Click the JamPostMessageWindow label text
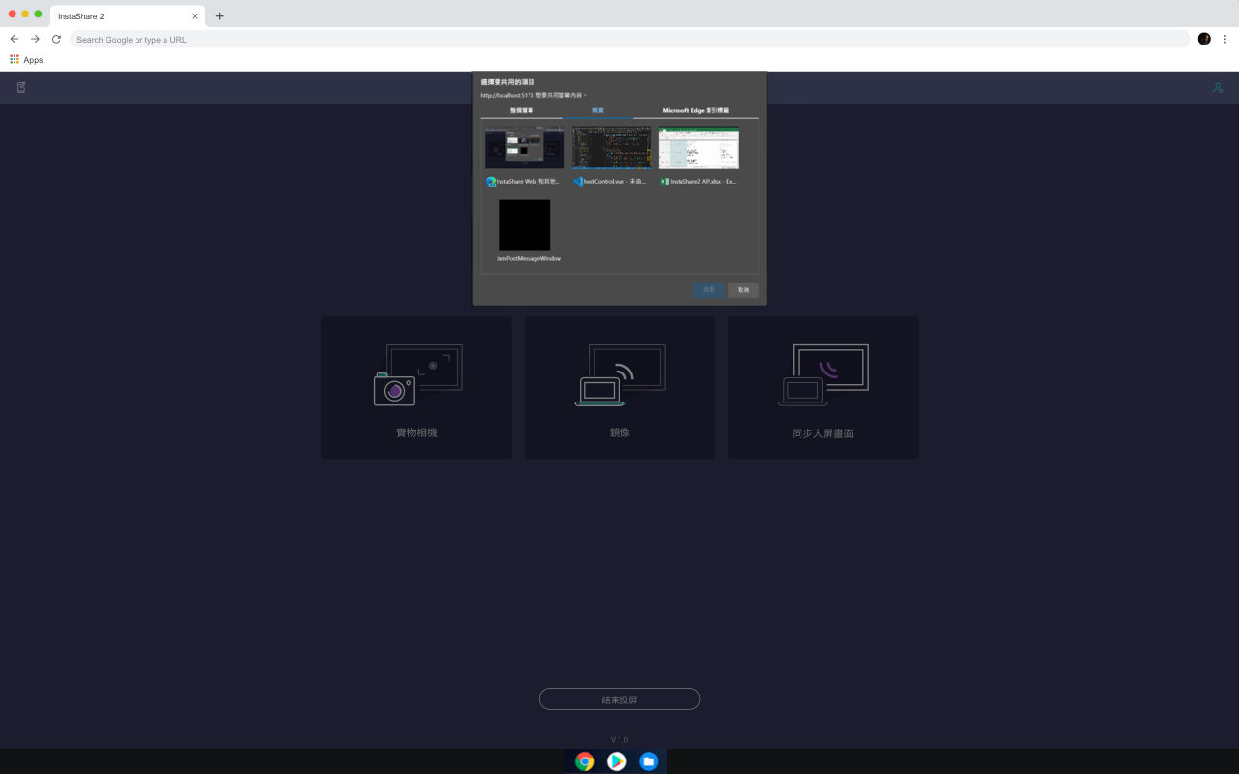Viewport: 1239px width, 774px height. point(529,259)
